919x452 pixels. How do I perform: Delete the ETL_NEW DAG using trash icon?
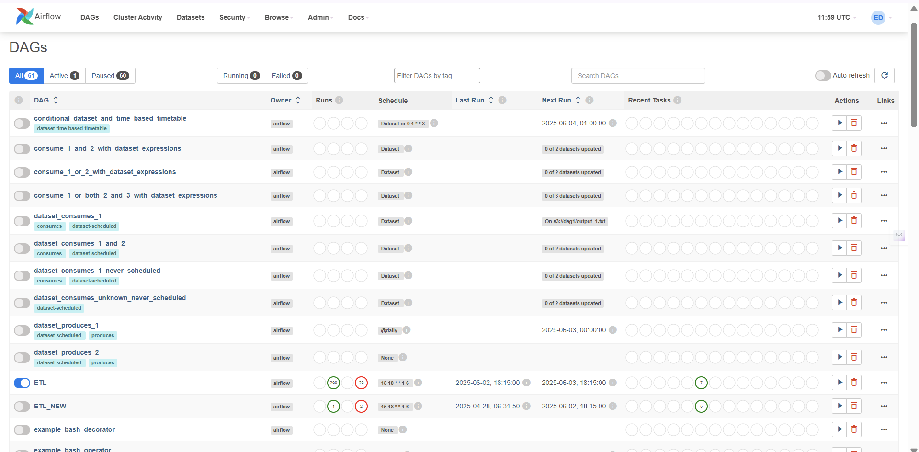(x=854, y=406)
